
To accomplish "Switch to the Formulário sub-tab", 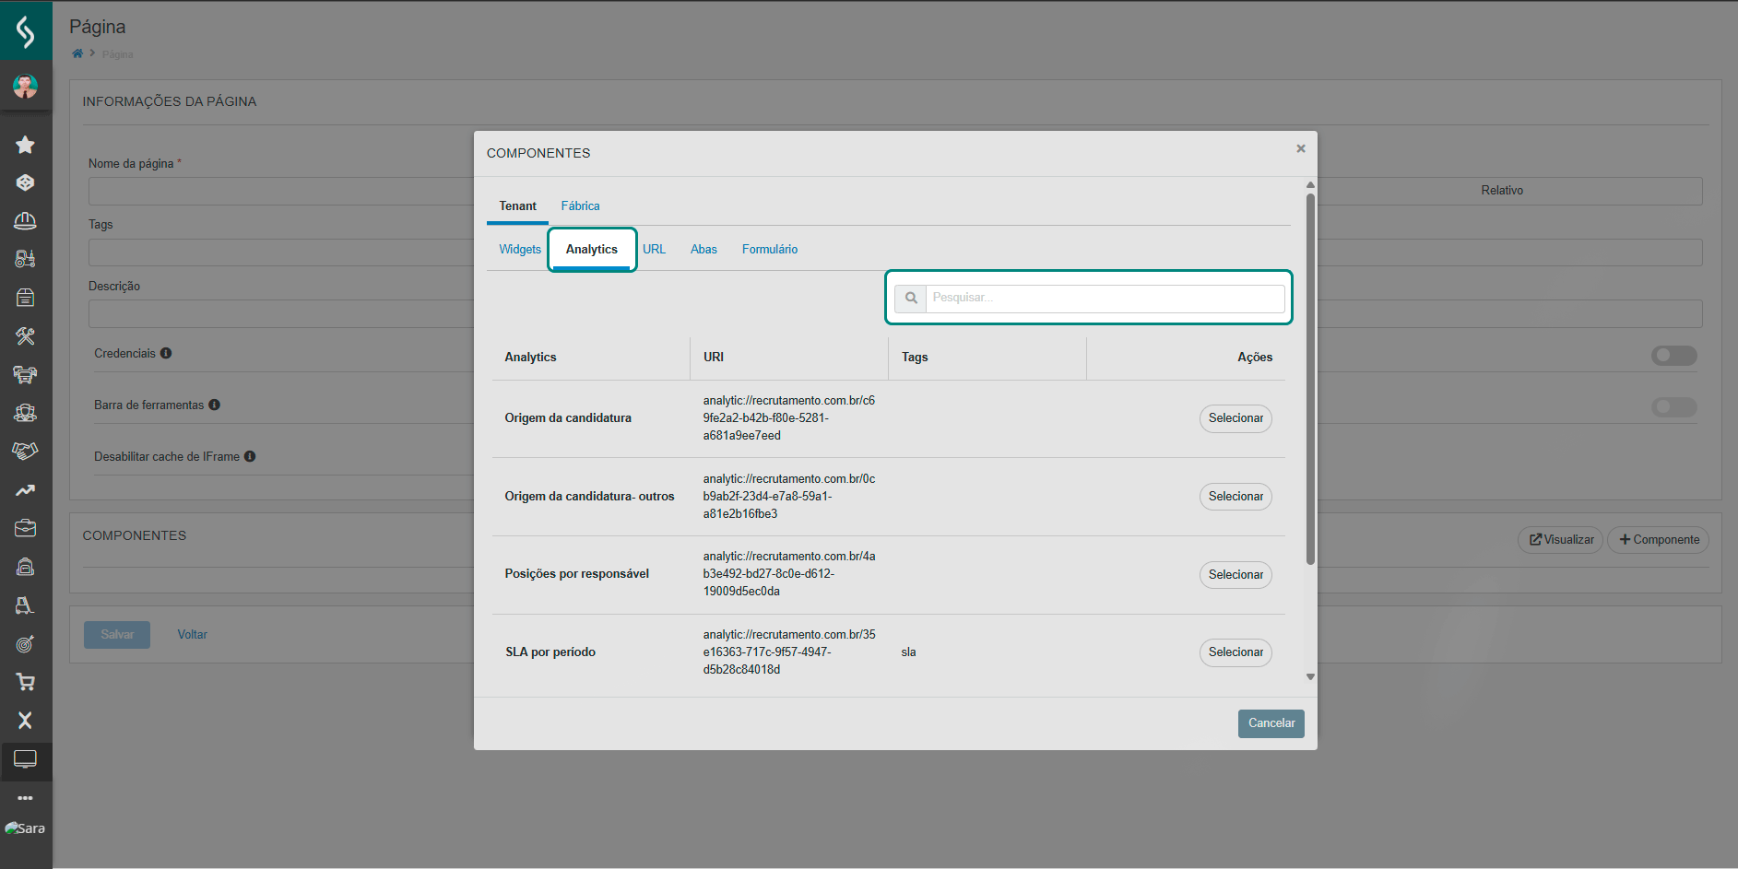I will click(770, 250).
